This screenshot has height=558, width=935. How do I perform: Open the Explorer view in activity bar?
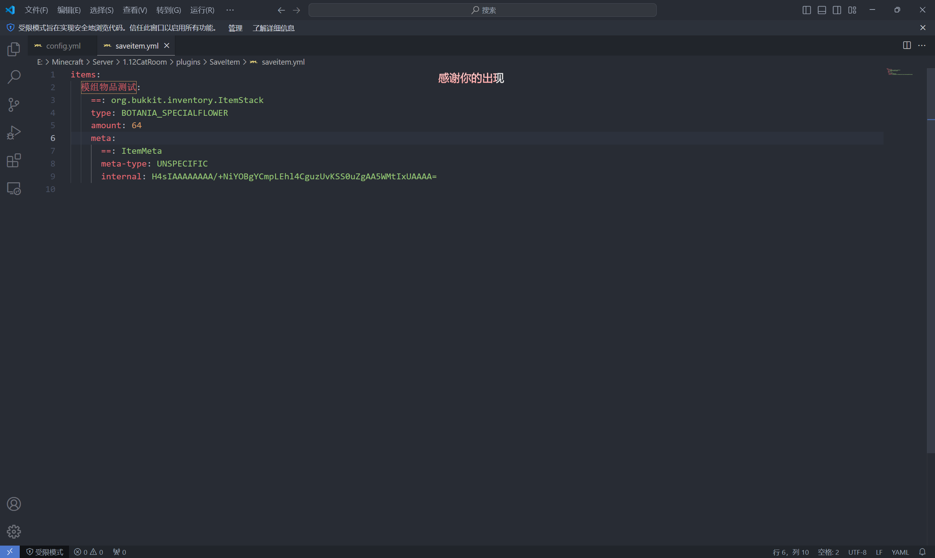[x=14, y=49]
